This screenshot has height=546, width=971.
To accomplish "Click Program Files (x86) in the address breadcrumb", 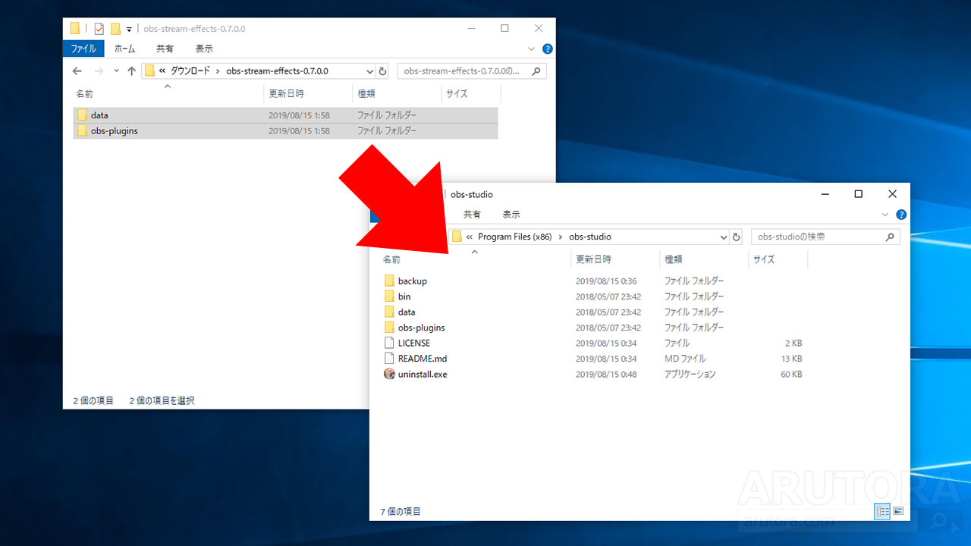I will (515, 237).
